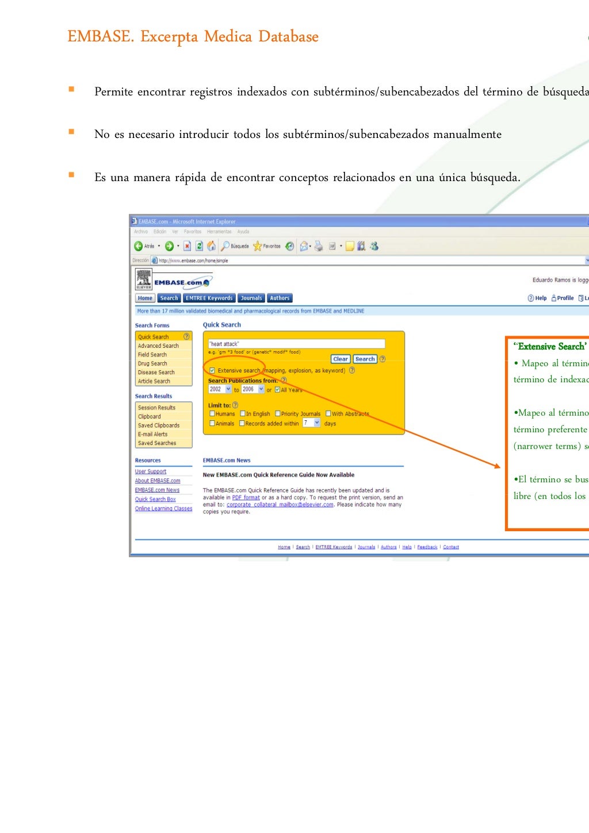Open the Edición menu
Viewport: 589px width, 833px height.
coord(160,232)
